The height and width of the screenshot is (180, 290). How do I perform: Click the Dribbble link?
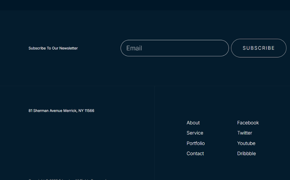coord(246,154)
